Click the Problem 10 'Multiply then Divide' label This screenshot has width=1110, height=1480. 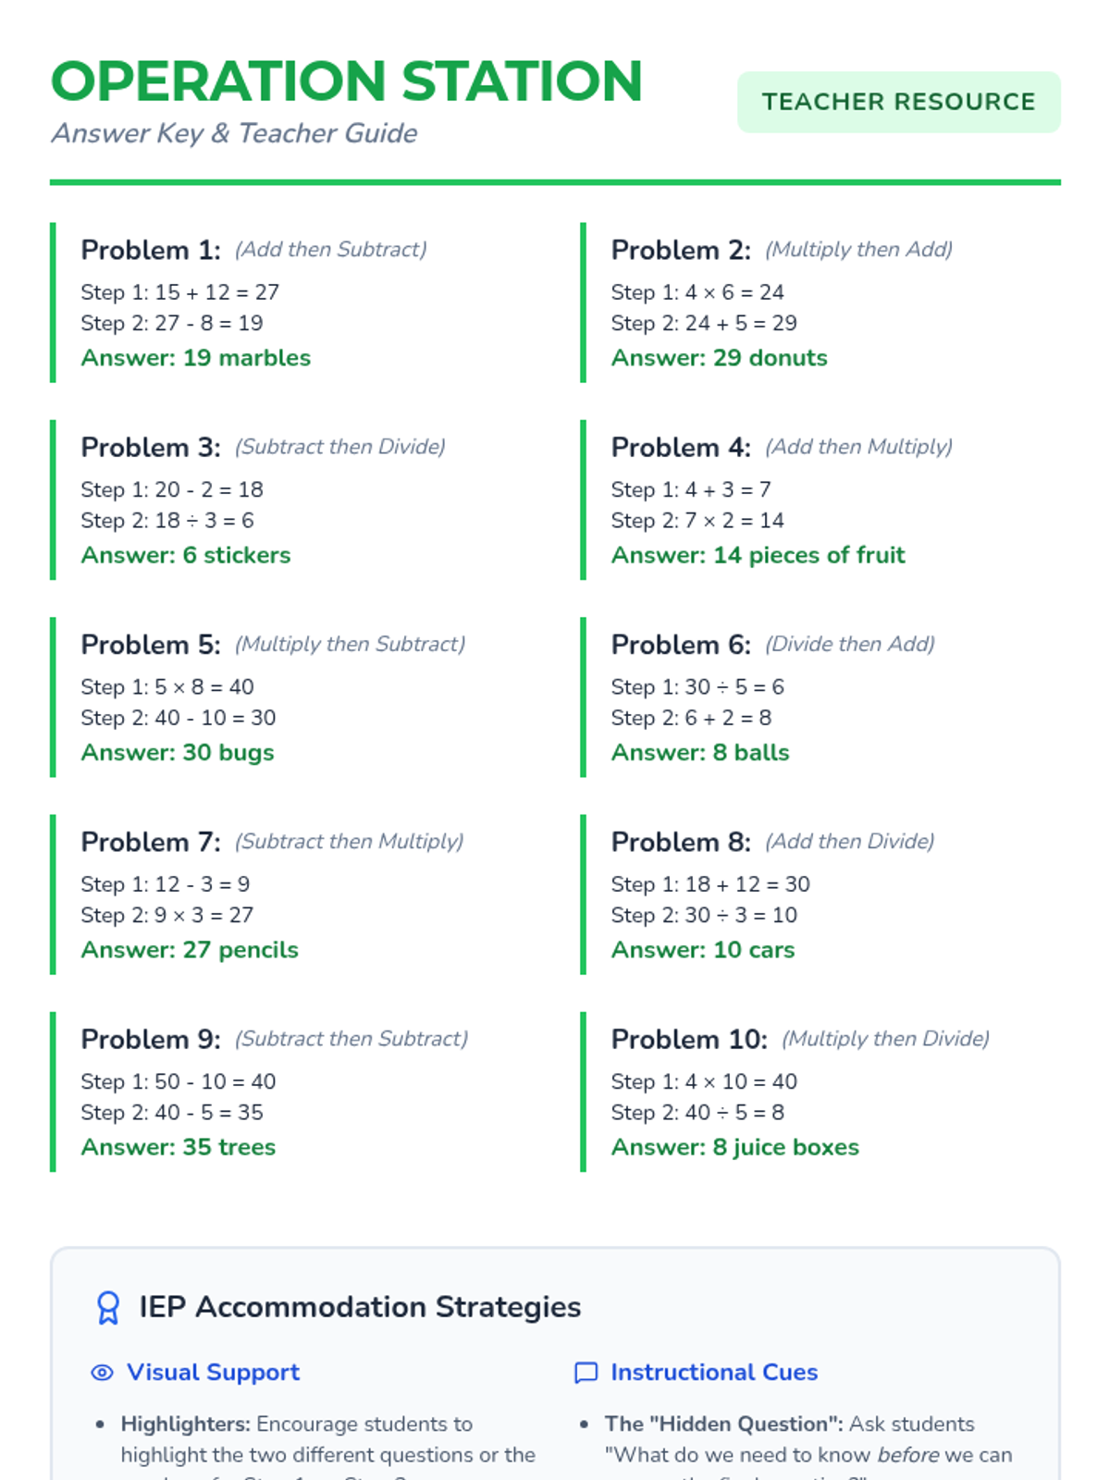885,1039
